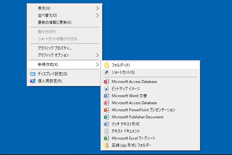Expand the 並べ替え(O) submenu arrow
This screenshot has width=232, height=155.
(97, 15)
